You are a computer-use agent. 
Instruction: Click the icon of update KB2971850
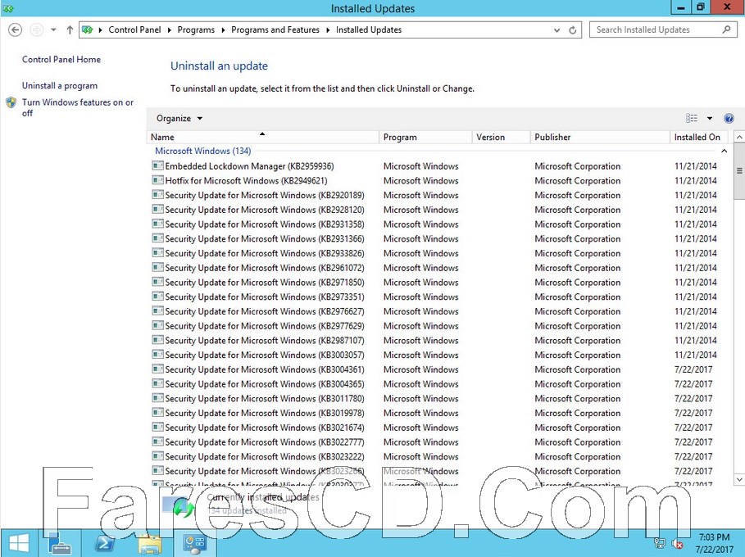pos(157,282)
